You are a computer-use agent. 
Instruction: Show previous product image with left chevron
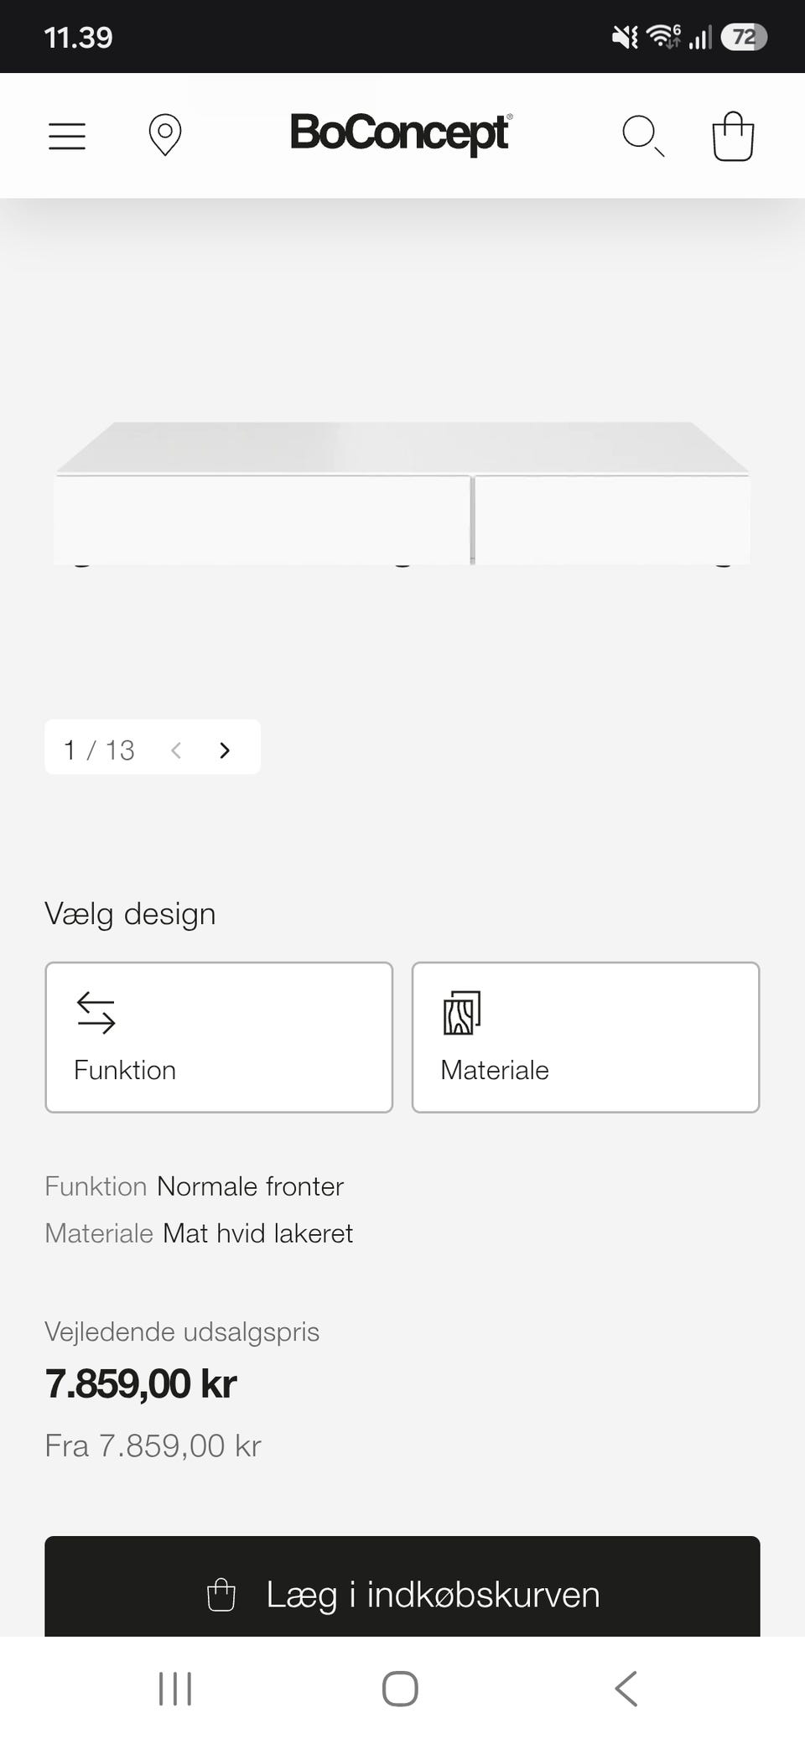click(x=176, y=750)
